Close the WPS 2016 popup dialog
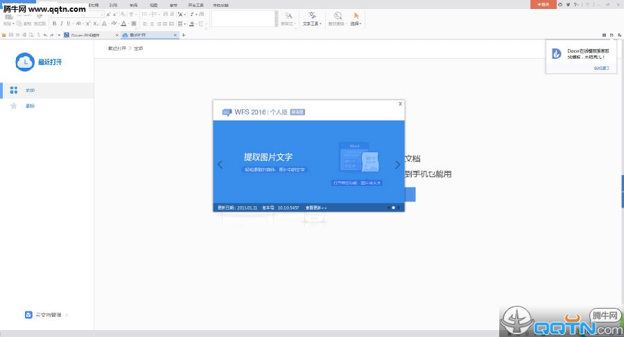 point(399,104)
